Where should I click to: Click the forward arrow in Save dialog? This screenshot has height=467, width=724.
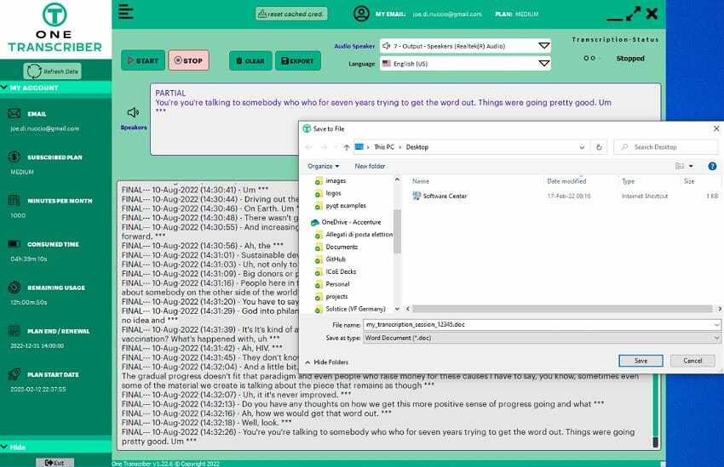pos(325,147)
